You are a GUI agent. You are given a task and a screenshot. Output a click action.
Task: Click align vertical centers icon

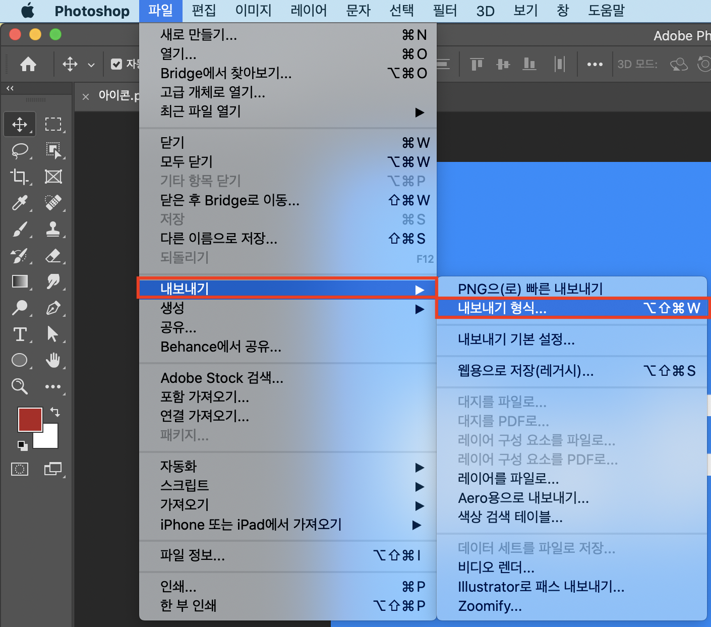tap(503, 64)
